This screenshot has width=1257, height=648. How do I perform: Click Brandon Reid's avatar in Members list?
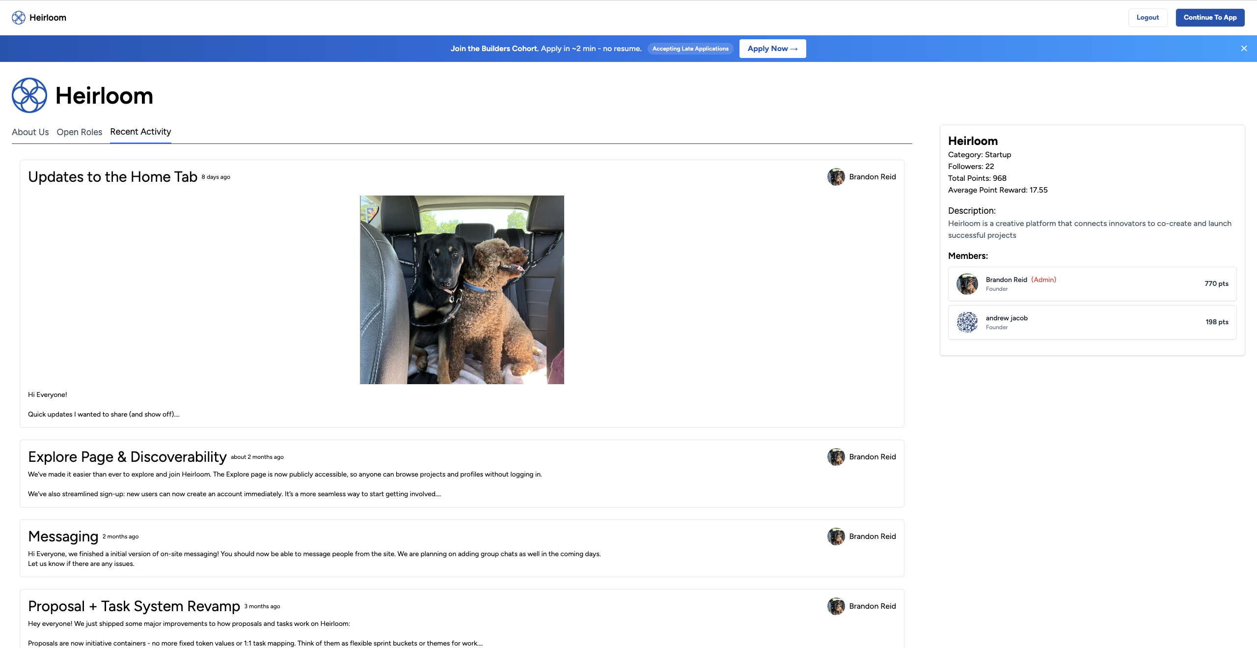tap(967, 284)
